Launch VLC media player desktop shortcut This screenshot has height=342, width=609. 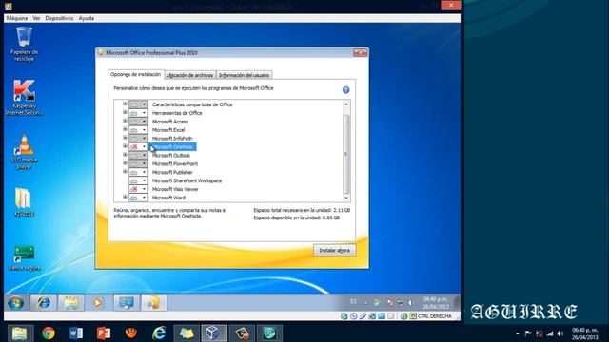(24, 152)
